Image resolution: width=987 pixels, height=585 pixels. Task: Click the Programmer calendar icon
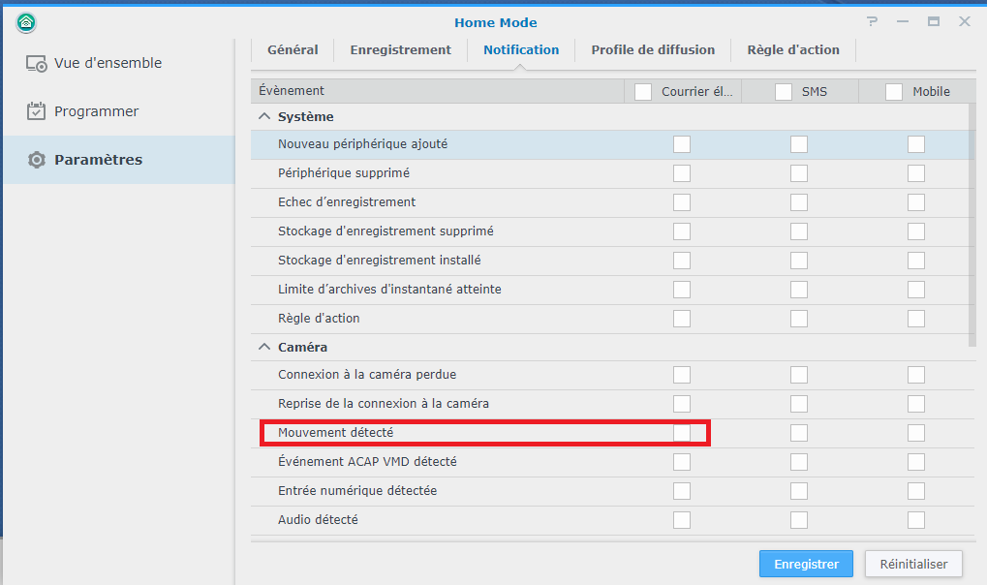coord(37,111)
